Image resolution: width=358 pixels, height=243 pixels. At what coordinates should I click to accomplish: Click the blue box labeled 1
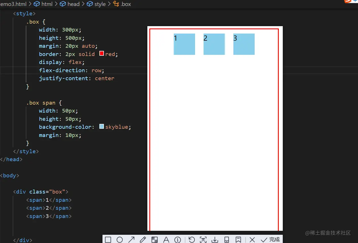[x=184, y=44]
